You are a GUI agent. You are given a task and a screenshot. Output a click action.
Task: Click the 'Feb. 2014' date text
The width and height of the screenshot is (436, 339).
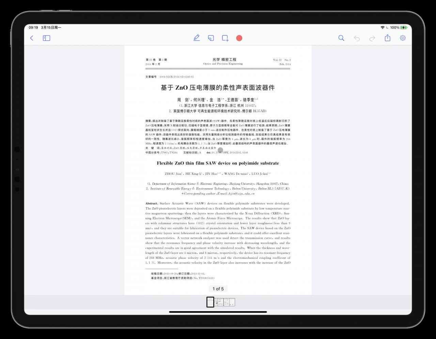tap(285, 64)
